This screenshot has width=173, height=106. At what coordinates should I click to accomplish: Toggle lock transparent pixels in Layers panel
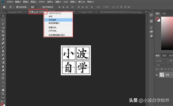[x=162, y=69]
